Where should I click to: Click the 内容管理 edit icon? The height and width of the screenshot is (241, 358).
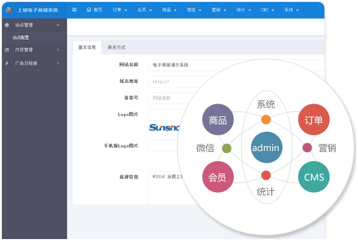click(x=7, y=50)
